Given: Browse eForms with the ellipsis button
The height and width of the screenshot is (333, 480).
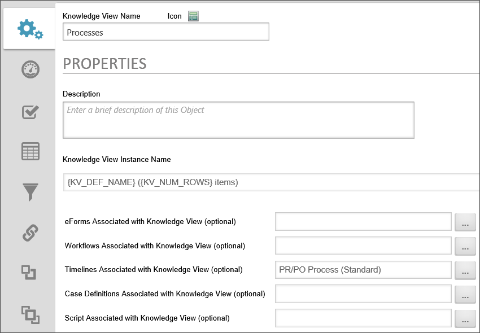Looking at the screenshot, I should tap(465, 223).
